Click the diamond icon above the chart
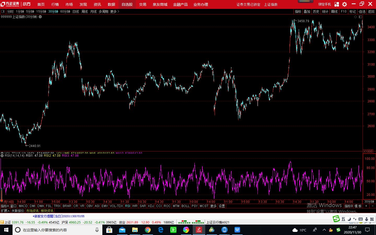Image resolution: width=376 pixels, height=235 pixels. [x=355, y=17]
